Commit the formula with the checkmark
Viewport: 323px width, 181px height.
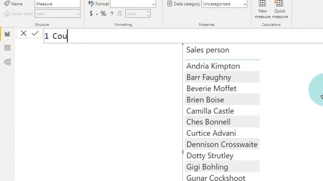[x=35, y=33]
